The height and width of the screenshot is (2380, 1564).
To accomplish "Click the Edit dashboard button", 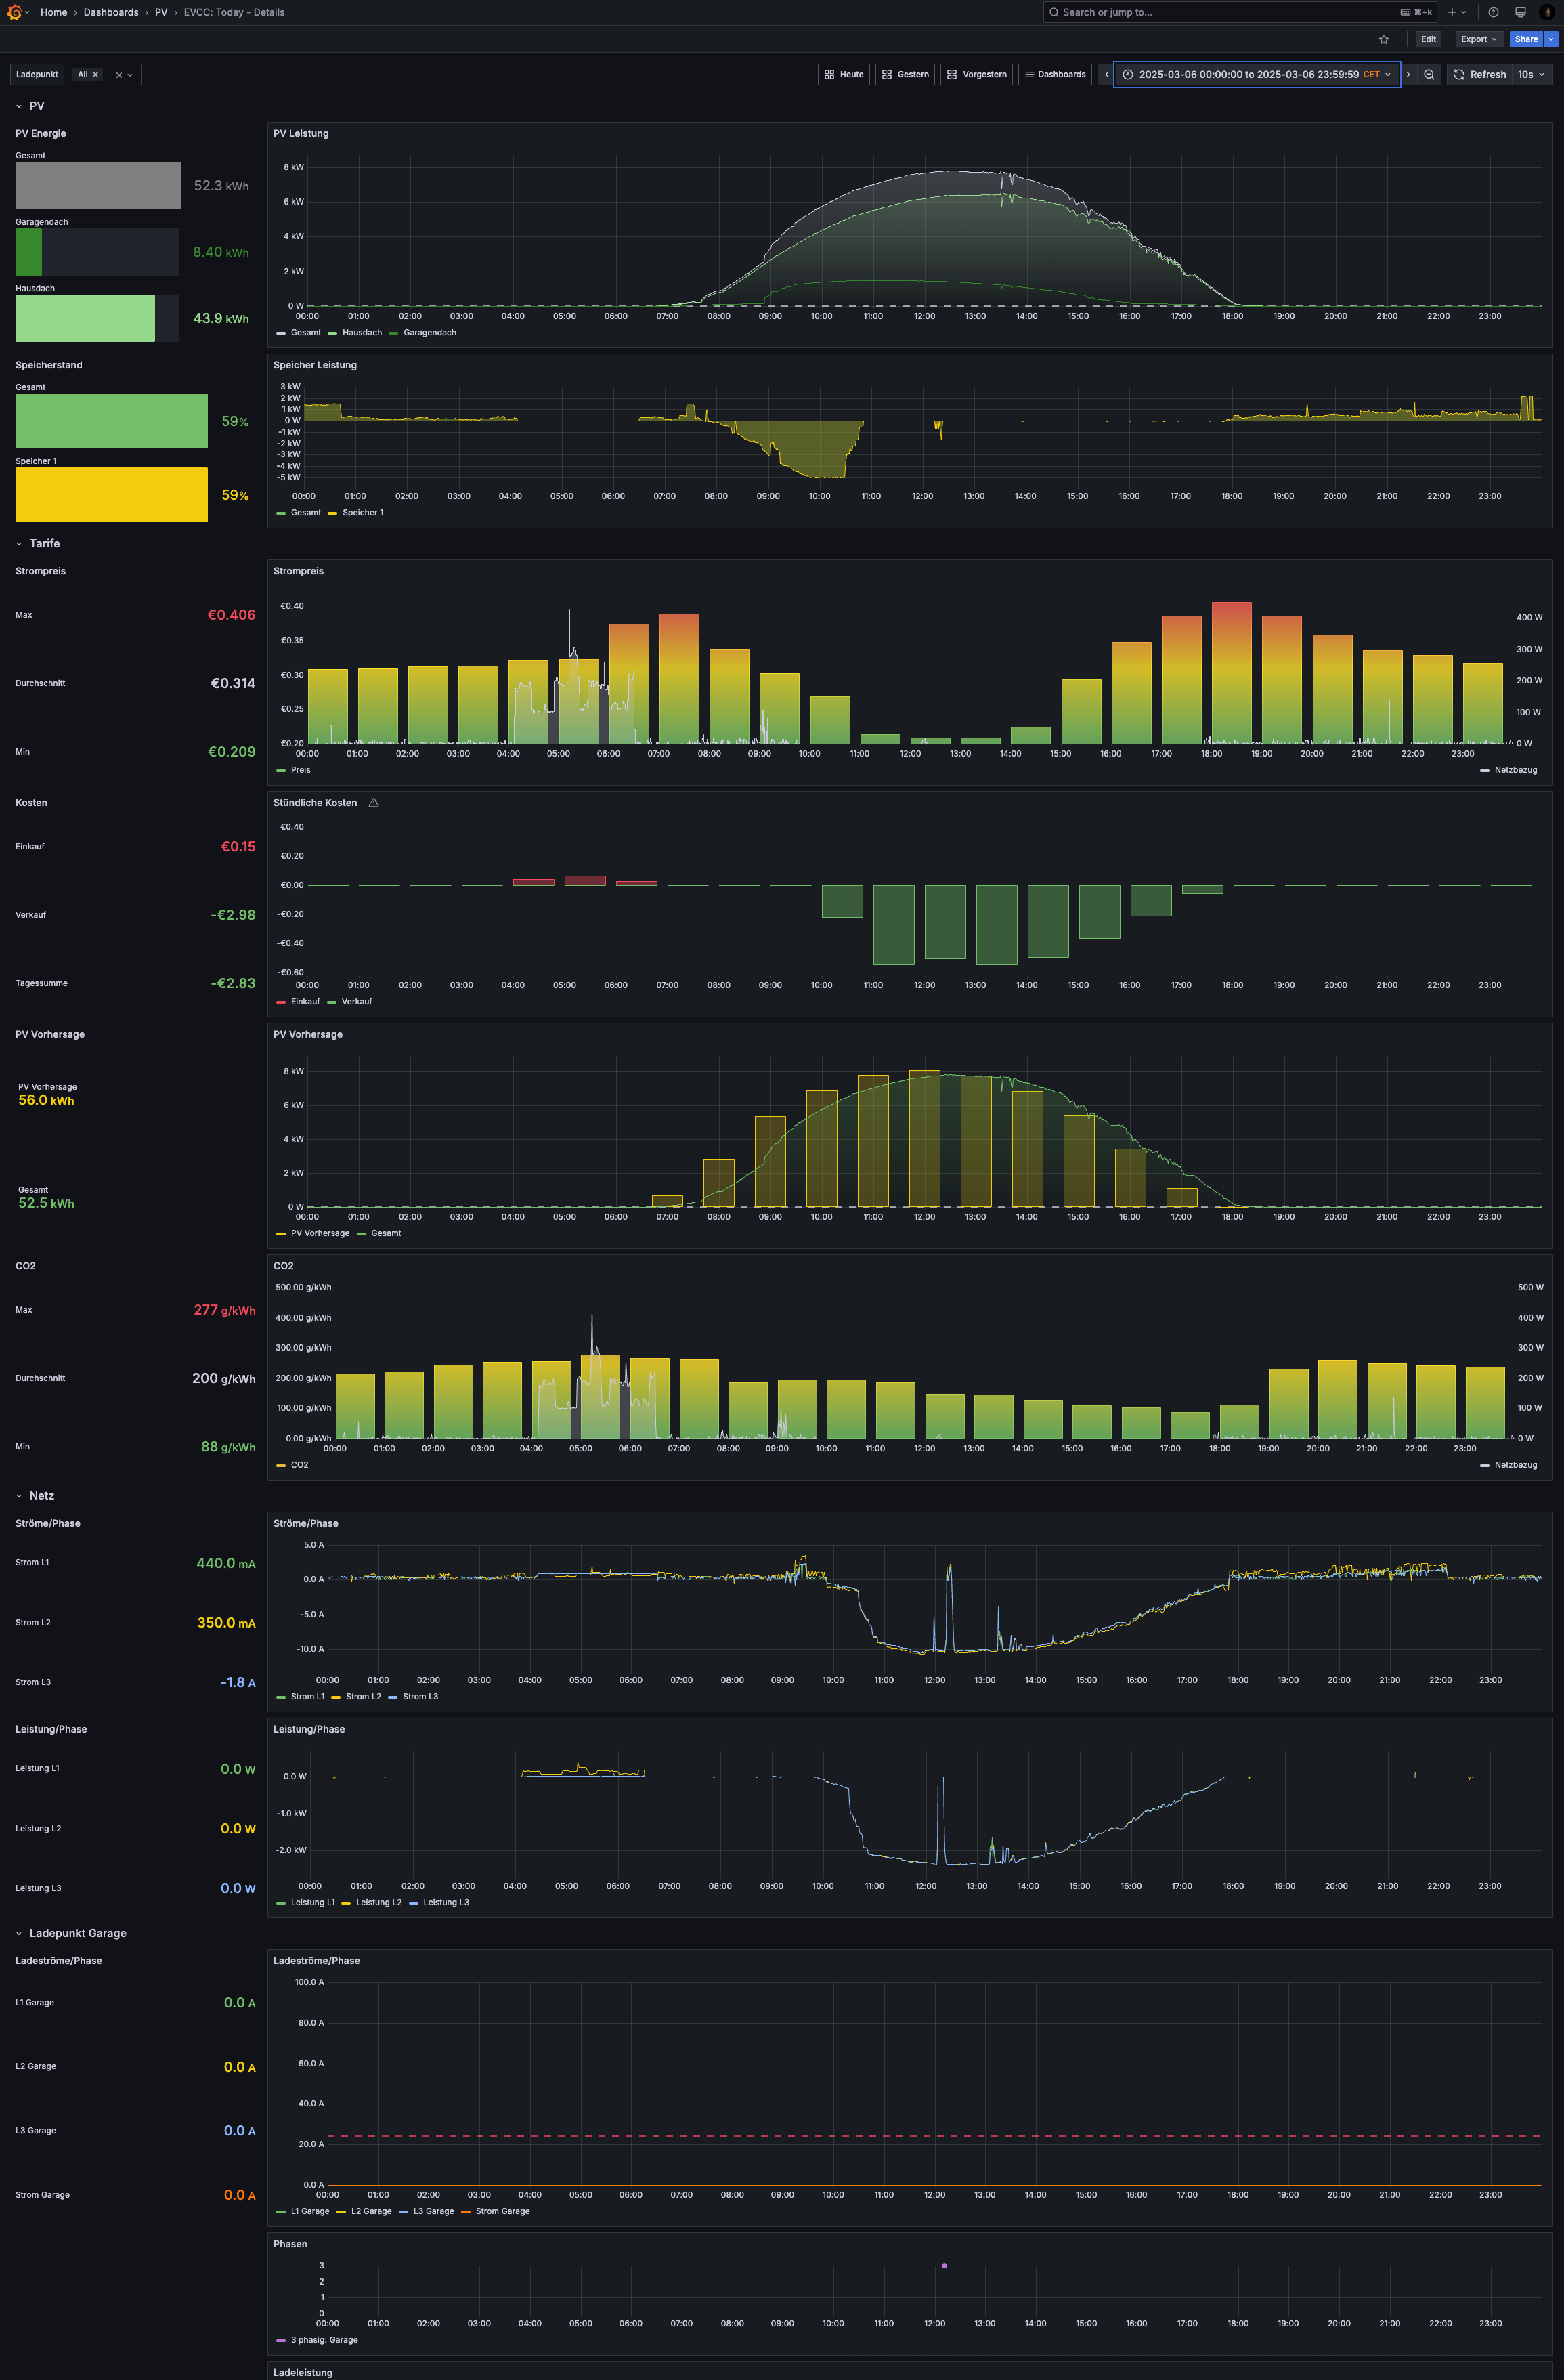I will tap(1428, 39).
